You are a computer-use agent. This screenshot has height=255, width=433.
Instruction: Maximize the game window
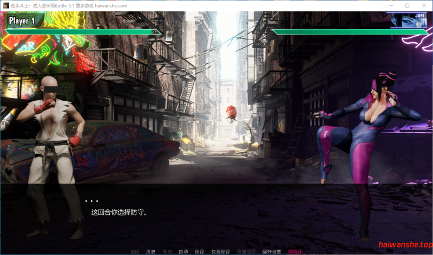click(x=408, y=5)
